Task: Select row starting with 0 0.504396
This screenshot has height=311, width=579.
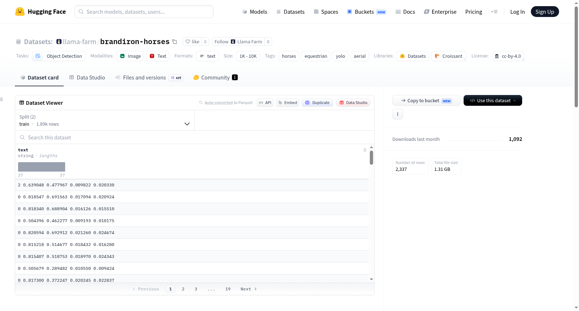Action: click(x=192, y=221)
